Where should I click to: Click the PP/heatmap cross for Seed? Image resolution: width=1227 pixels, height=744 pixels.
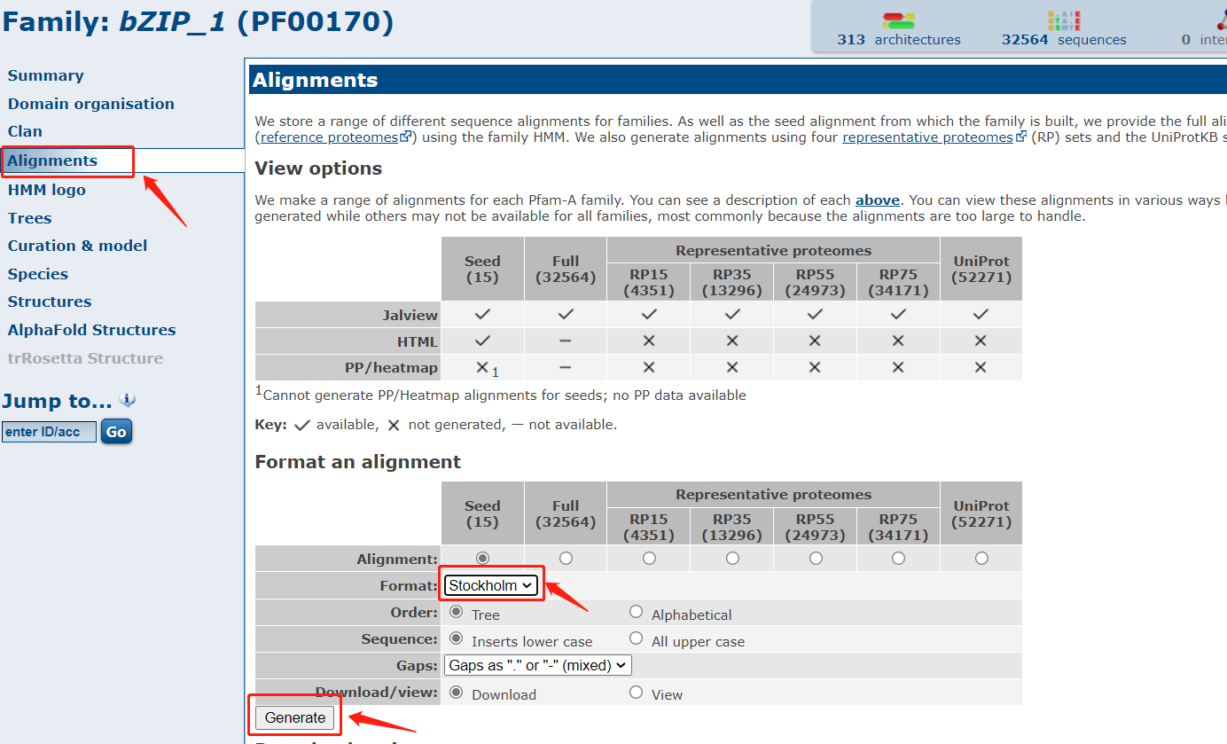coord(482,367)
